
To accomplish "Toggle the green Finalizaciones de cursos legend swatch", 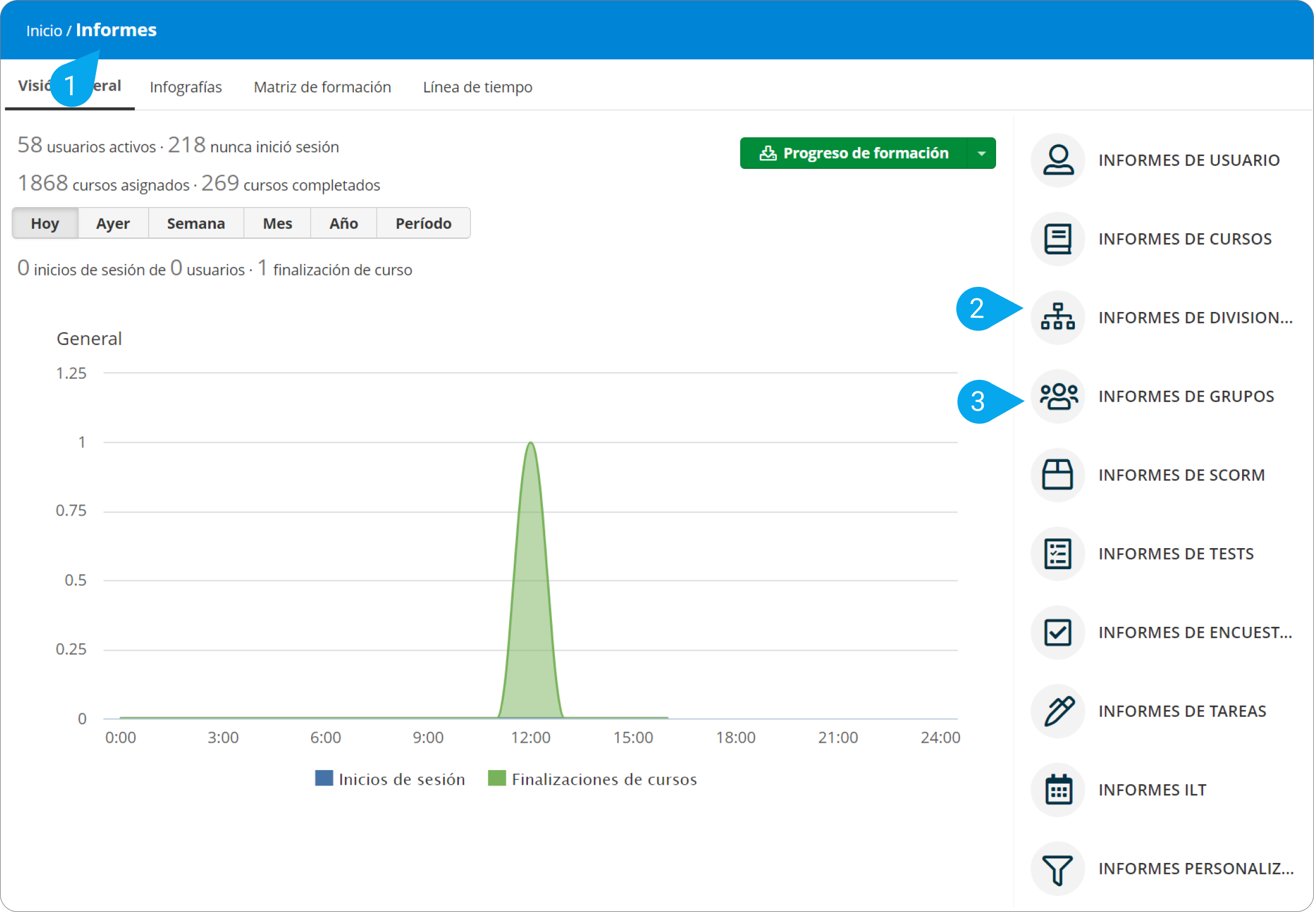I will tap(497, 779).
